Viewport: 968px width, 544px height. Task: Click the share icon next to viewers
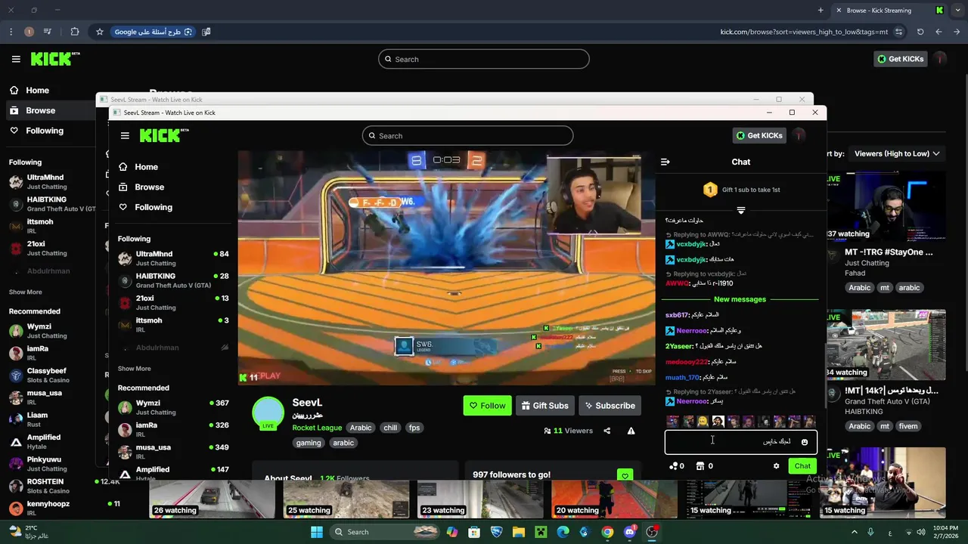pos(607,431)
